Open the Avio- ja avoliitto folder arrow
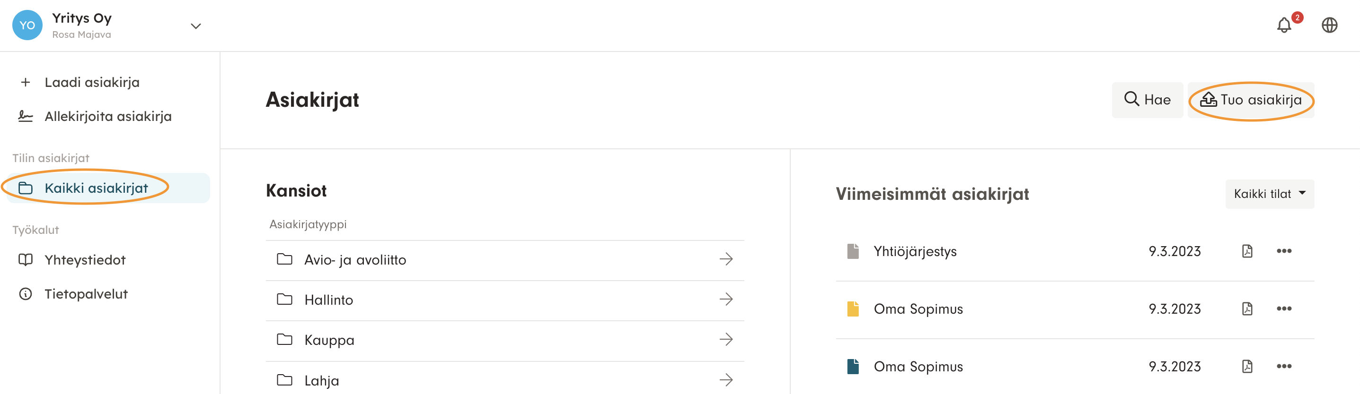This screenshot has height=394, width=1360. (x=726, y=259)
